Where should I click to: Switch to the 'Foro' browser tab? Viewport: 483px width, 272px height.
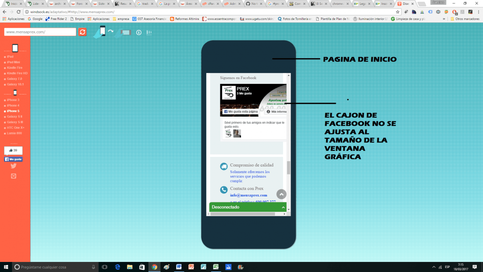(x=79, y=4)
